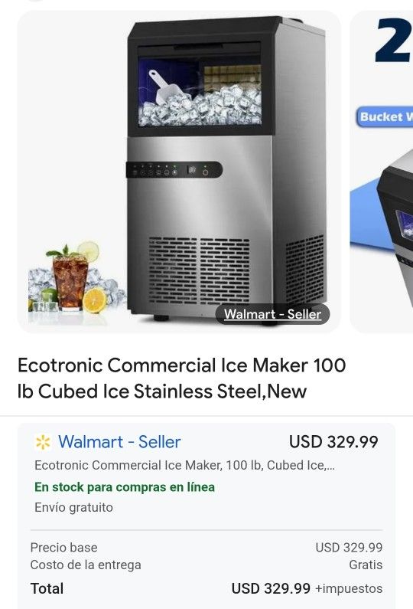Select the Precio base row
This screenshot has height=609, width=413.
206,548
